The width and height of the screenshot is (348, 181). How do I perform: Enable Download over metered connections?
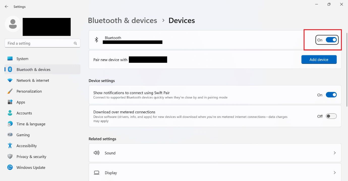point(331,116)
